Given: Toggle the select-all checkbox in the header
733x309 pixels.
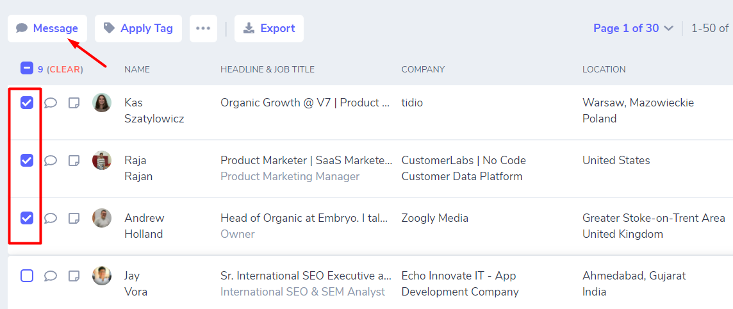Looking at the screenshot, I should click(x=27, y=69).
